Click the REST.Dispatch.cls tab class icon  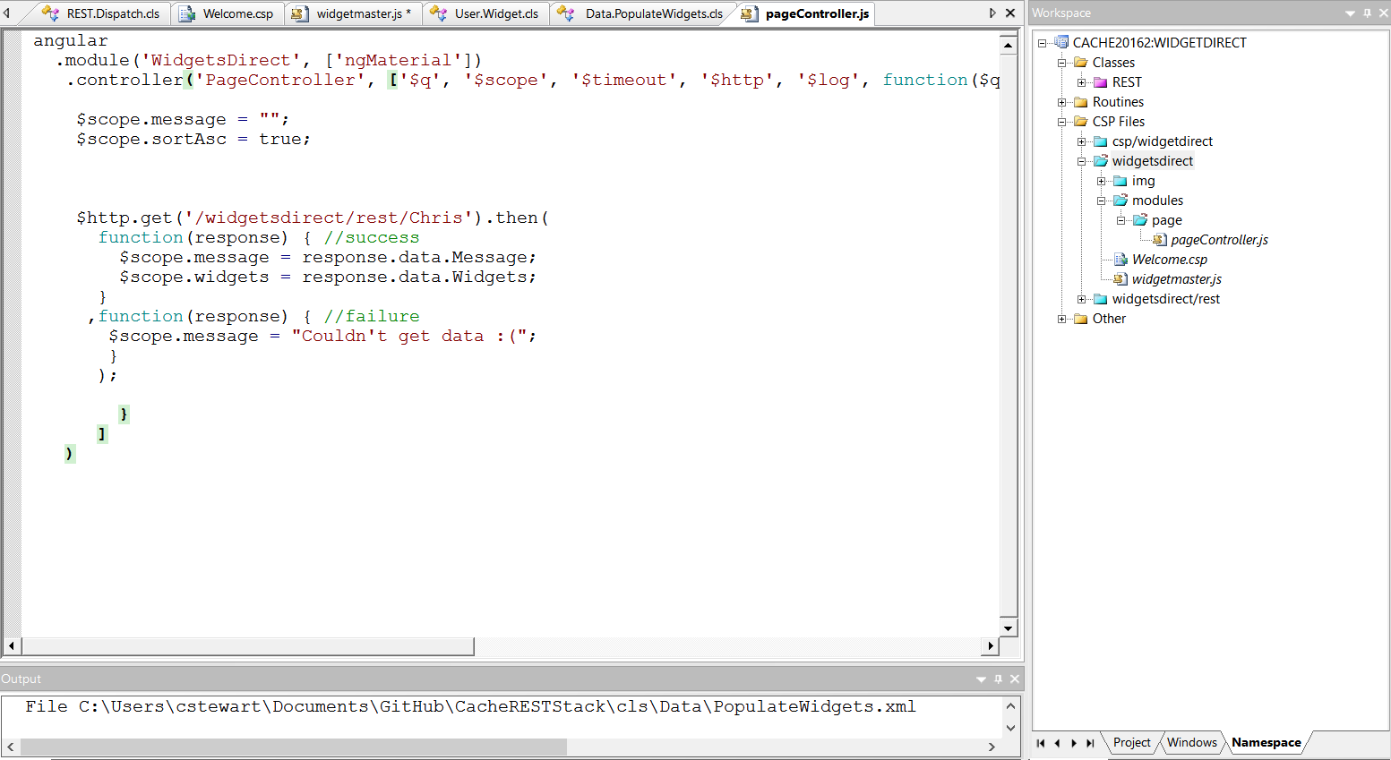[x=51, y=13]
